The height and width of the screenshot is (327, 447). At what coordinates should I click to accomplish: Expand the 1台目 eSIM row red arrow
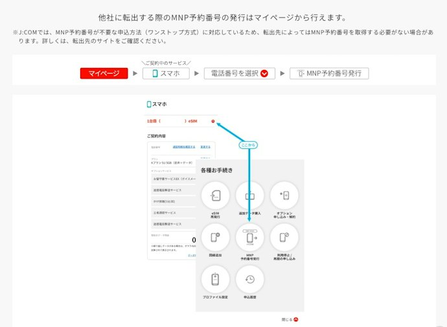(x=213, y=121)
